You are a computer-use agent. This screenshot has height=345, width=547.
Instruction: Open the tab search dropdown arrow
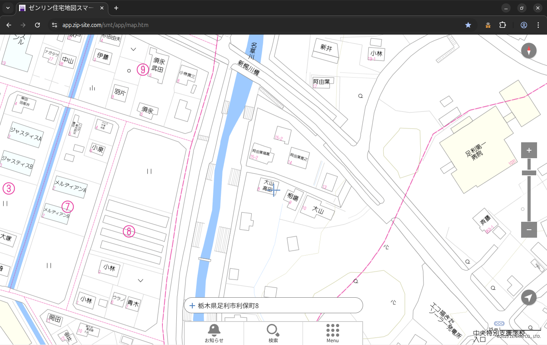8,8
